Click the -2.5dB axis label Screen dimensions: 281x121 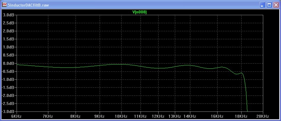pyautogui.click(x=8, y=103)
